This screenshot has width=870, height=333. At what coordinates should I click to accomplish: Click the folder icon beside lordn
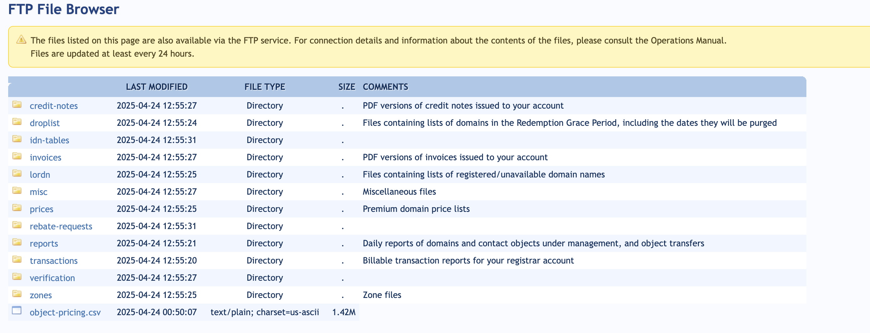(x=17, y=173)
